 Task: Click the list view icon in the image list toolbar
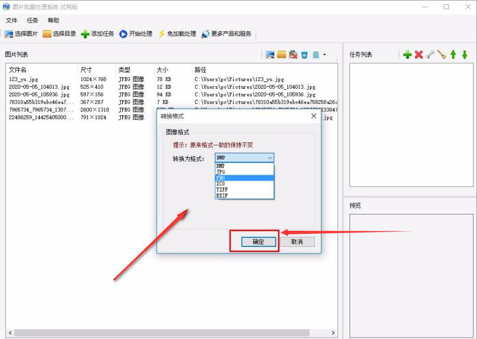[x=316, y=55]
